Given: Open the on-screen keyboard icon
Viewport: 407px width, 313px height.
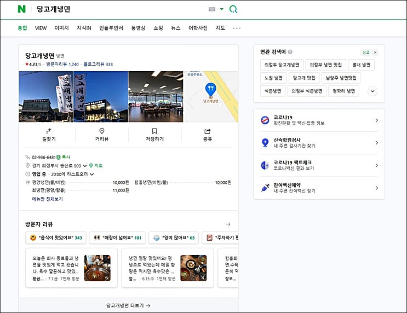Looking at the screenshot, I should pyautogui.click(x=212, y=9).
